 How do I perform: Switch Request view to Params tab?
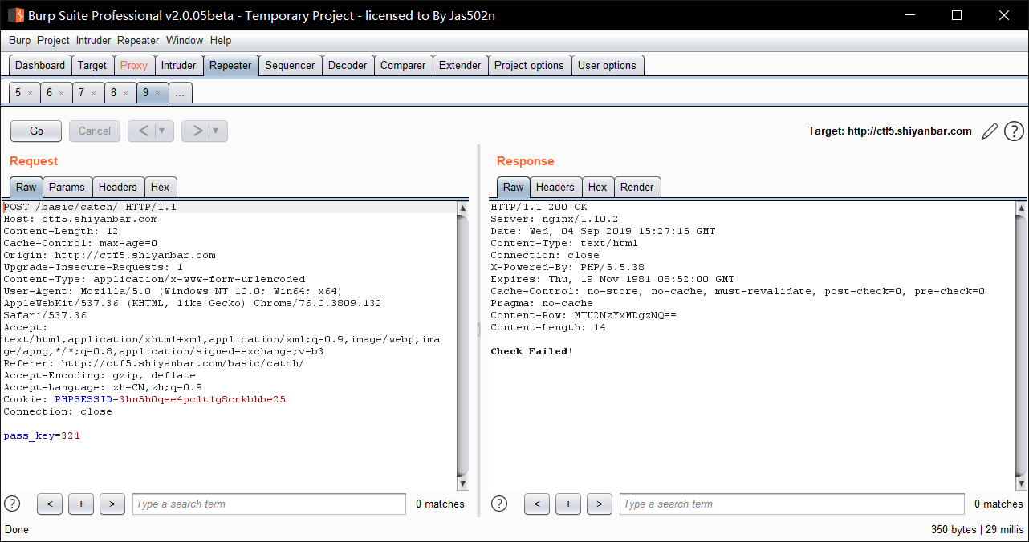point(67,187)
